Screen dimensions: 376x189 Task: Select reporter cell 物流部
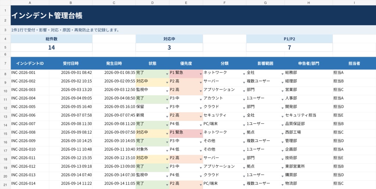[308, 185]
